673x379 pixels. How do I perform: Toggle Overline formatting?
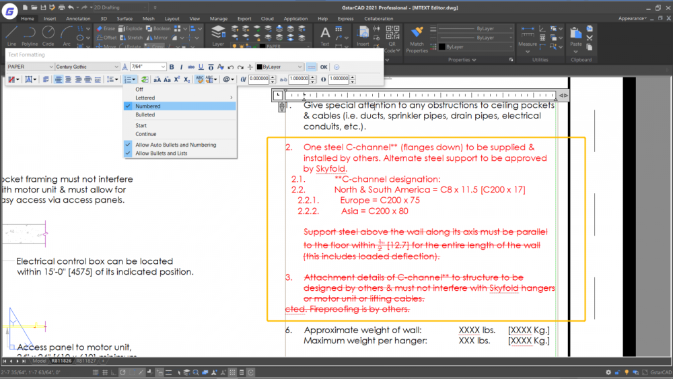[211, 67]
